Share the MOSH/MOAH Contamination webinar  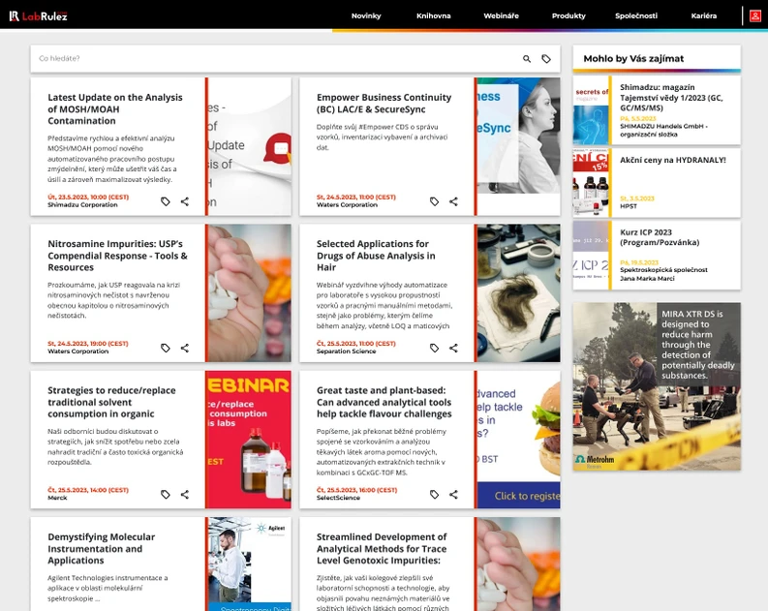click(x=185, y=201)
